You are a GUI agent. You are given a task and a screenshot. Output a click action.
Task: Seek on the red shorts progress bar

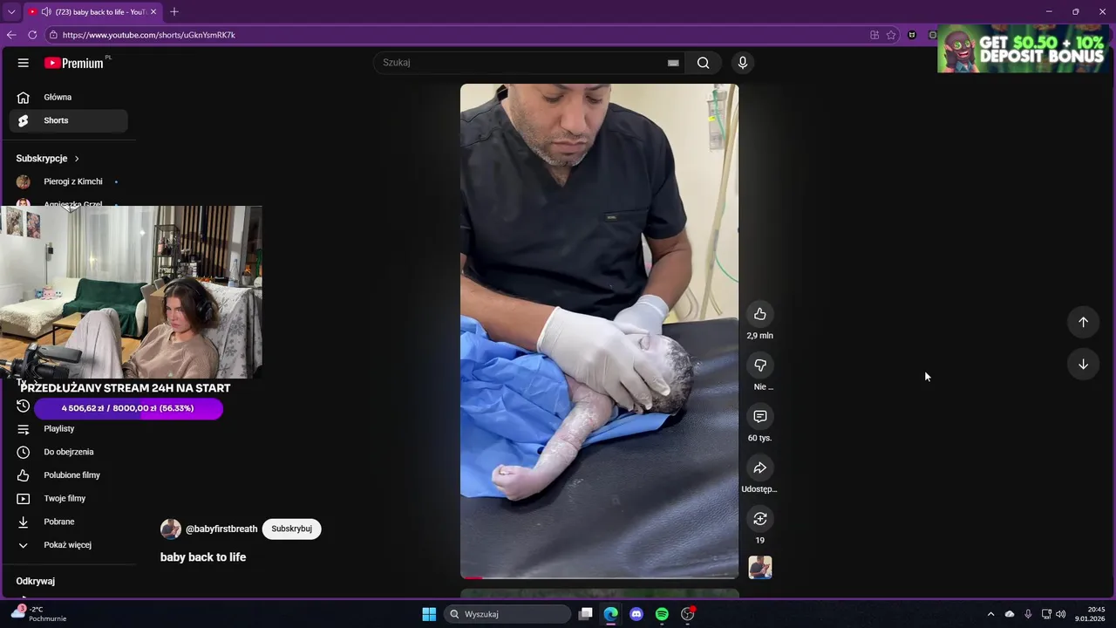coord(599,577)
